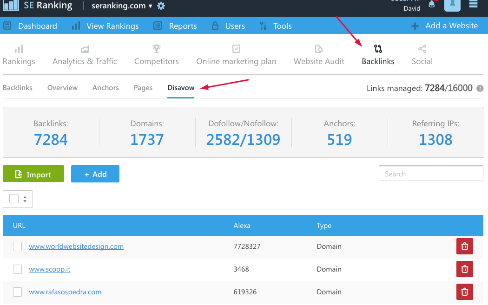Image resolution: width=488 pixels, height=305 pixels.
Task: Click the Website Audit magnifier icon
Action: click(x=319, y=49)
